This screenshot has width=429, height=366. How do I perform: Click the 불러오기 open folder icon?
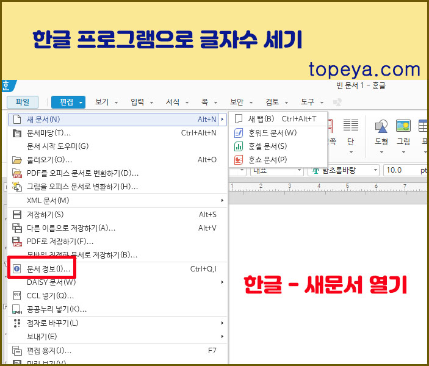[17, 160]
